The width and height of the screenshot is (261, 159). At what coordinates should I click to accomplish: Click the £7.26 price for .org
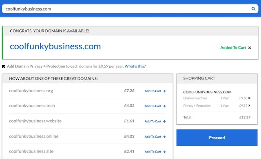pos(129,91)
